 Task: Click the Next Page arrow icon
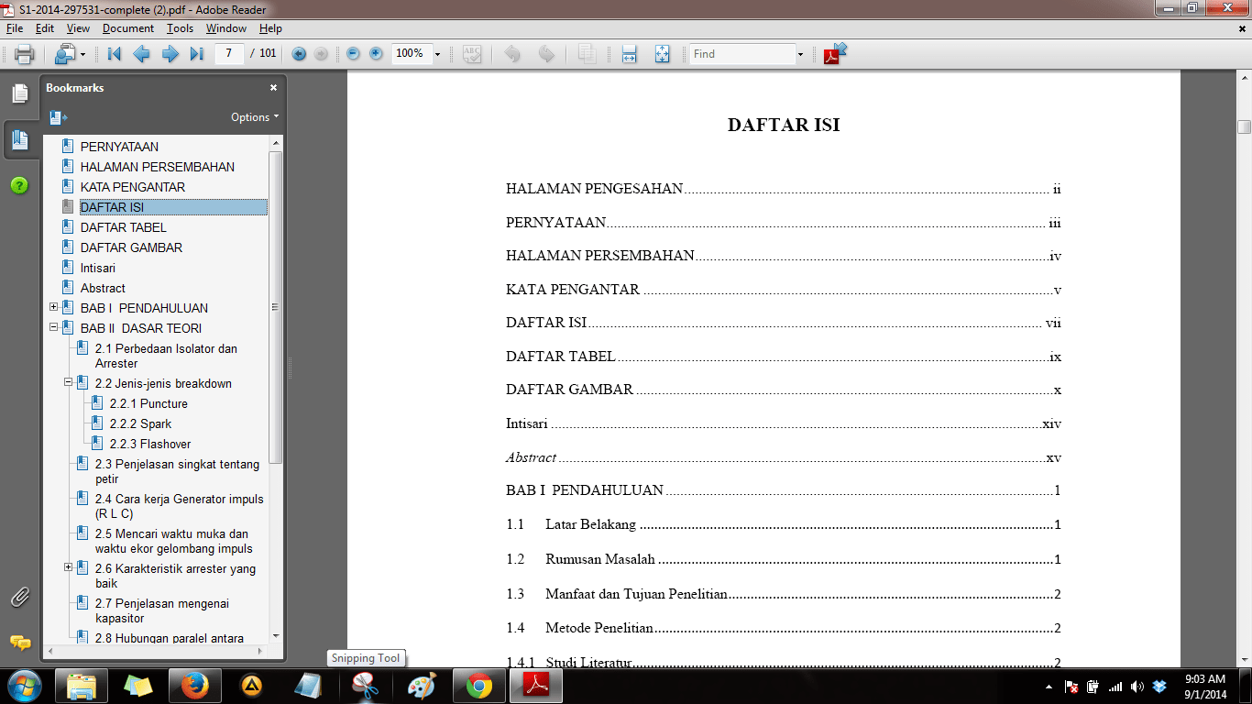pos(169,54)
